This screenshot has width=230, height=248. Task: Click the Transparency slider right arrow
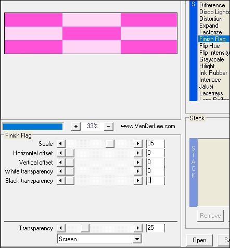pyautogui.click(x=138, y=228)
